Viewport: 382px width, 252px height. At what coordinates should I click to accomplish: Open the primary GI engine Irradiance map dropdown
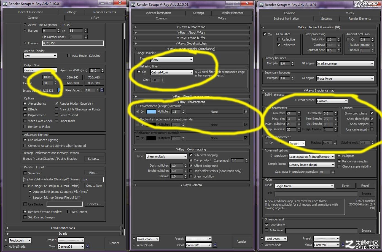[x=345, y=63]
